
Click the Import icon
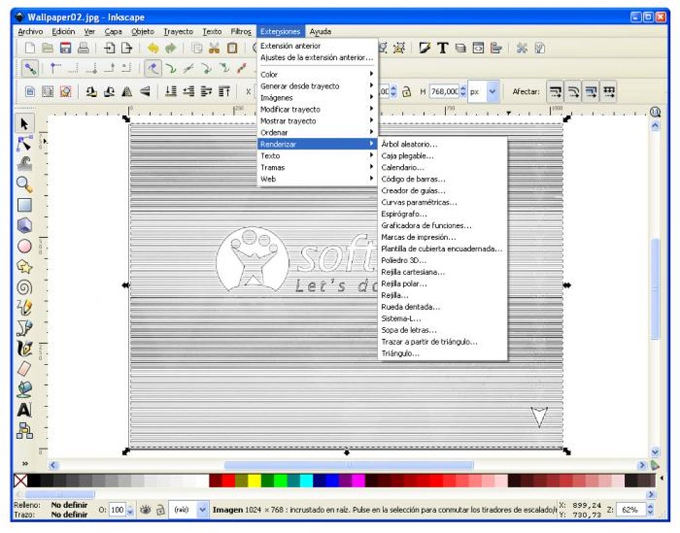pyautogui.click(x=109, y=48)
